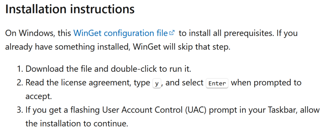
Task: Click the list number 2 marker
Action: 20,83
